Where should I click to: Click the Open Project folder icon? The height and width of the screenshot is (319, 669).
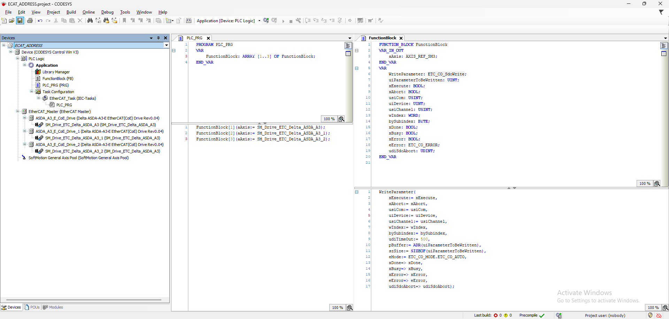[x=12, y=21]
